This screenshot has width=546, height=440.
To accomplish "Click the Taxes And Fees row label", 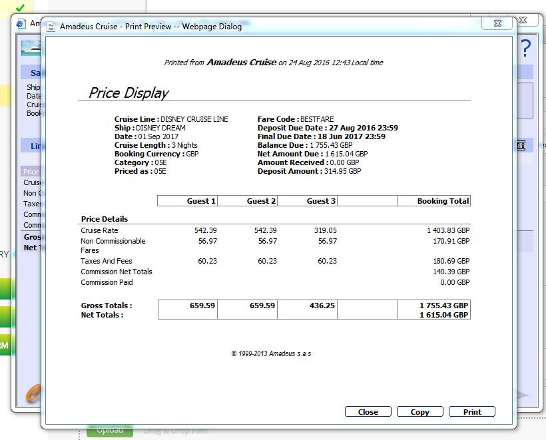I will pyautogui.click(x=107, y=261).
